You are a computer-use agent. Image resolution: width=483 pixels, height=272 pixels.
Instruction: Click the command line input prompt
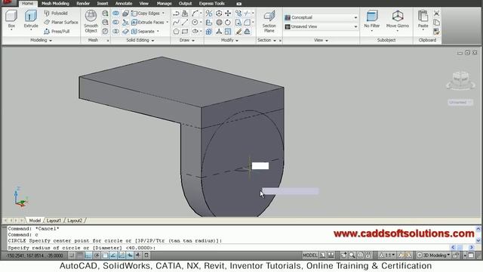click(228, 248)
